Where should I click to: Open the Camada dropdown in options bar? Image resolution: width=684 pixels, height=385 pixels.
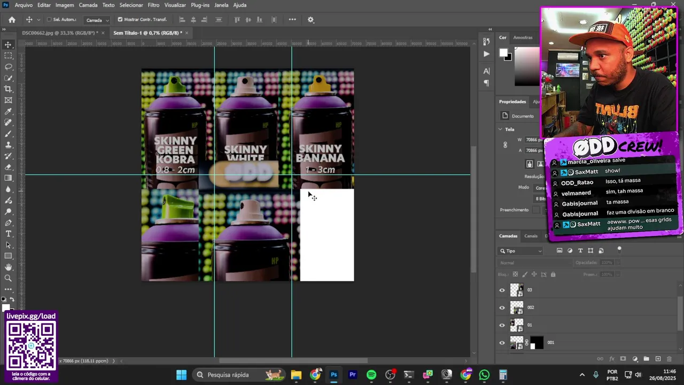click(97, 20)
